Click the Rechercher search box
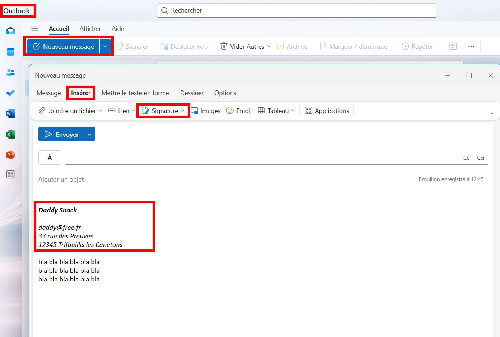Screen dimensions: 500x337 pyautogui.click(x=297, y=10)
